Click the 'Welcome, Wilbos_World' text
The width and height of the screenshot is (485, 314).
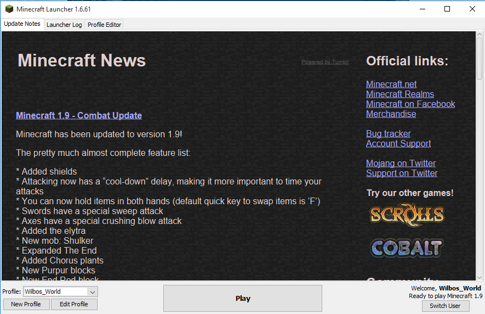pos(446,288)
